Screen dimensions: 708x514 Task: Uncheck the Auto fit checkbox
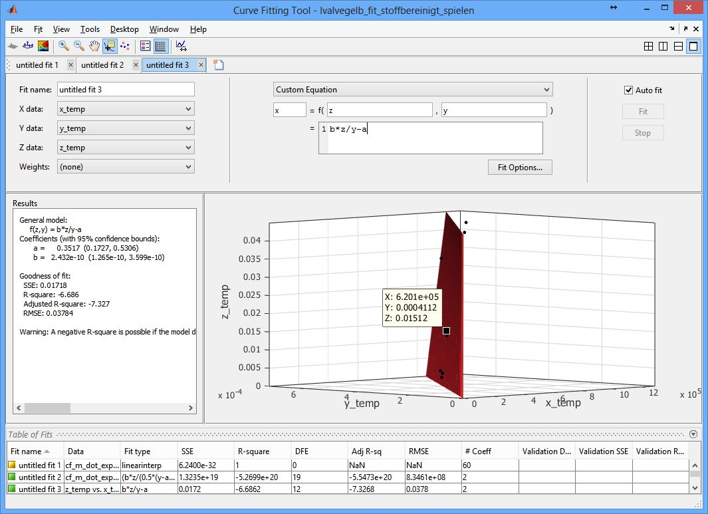[628, 90]
